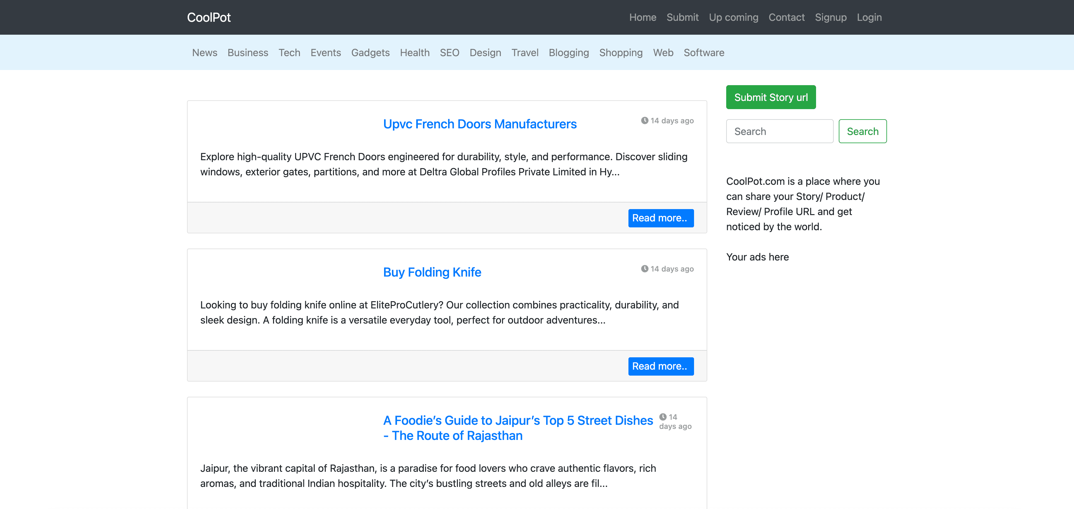Click the Submit Story url button
The width and height of the screenshot is (1074, 509).
(x=771, y=97)
